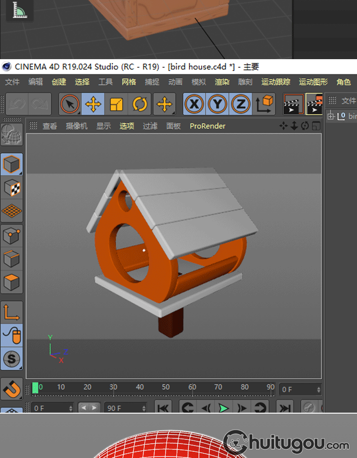Open the 动画 menu
The image size is (357, 458).
[176, 82]
